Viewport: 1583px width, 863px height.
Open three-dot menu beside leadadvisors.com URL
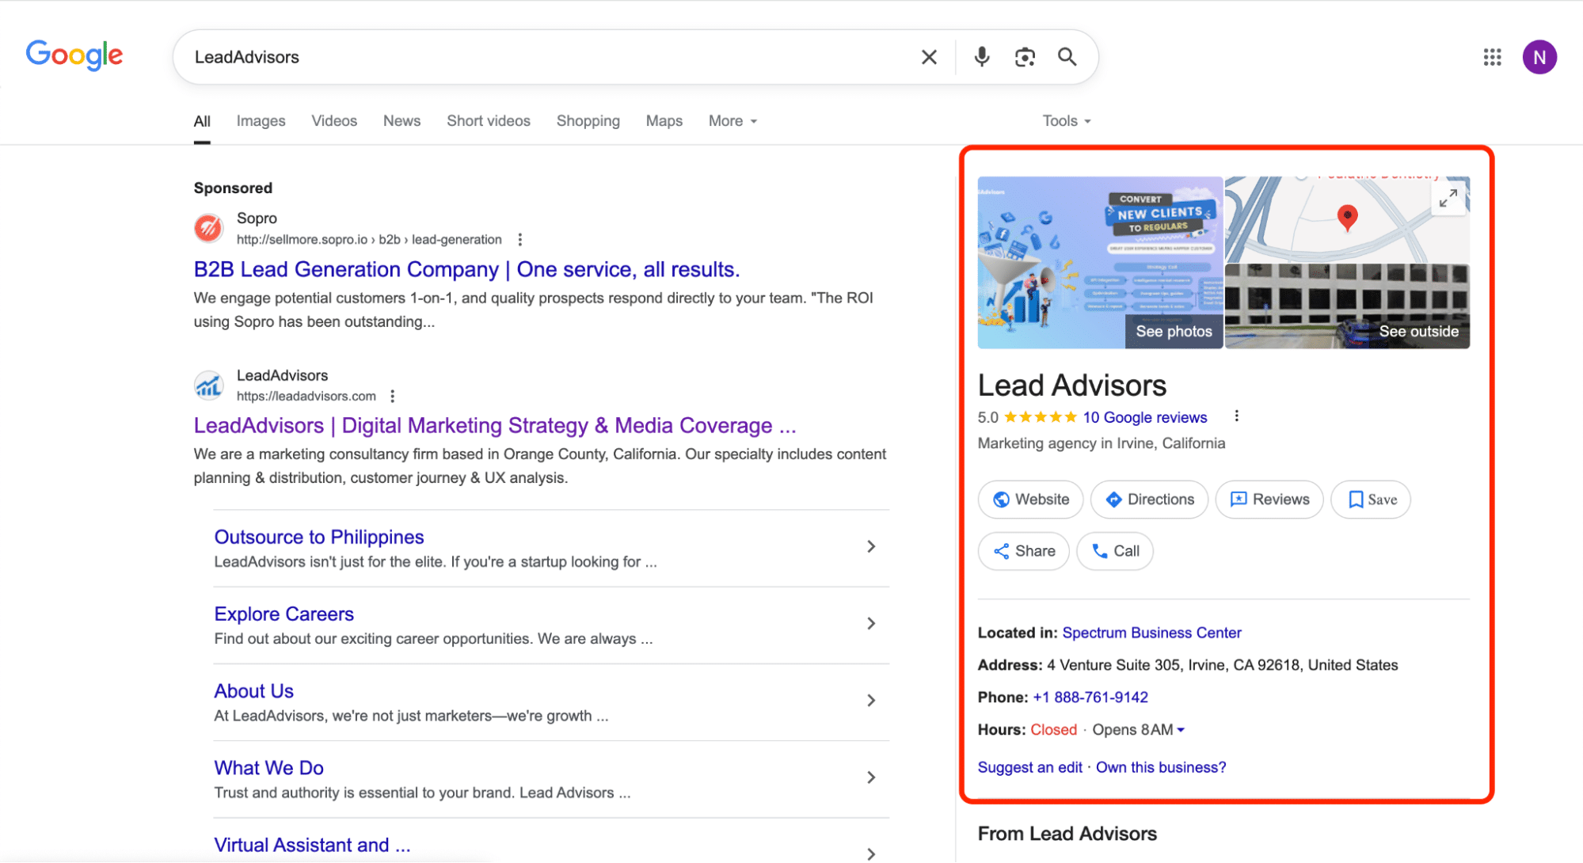tap(392, 396)
